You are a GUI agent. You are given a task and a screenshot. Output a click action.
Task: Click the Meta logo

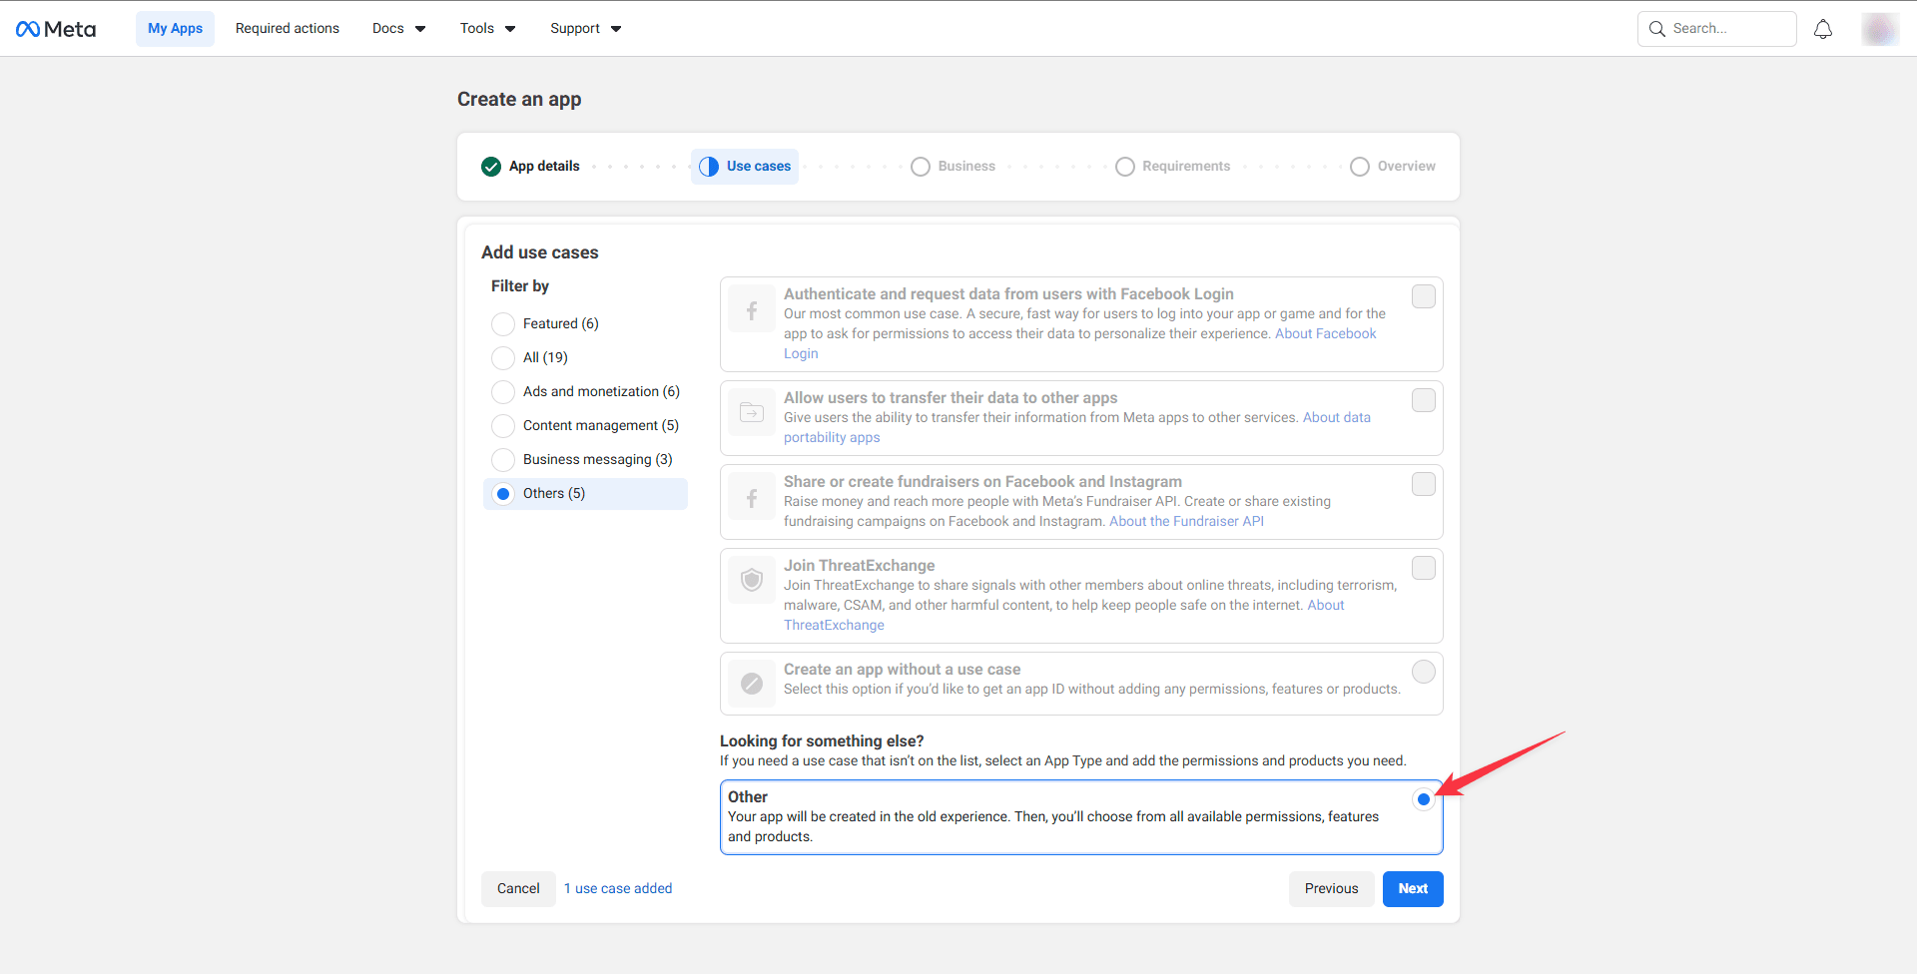[x=55, y=28]
